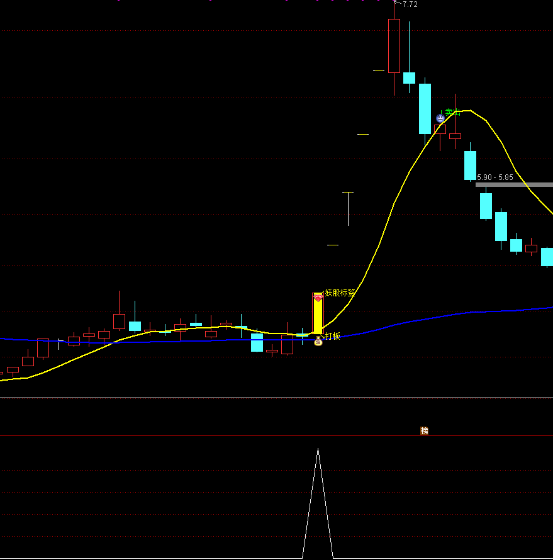This screenshot has width=553, height=560.
Task: Click the money bag icon below yellow candle
Action: (318, 341)
